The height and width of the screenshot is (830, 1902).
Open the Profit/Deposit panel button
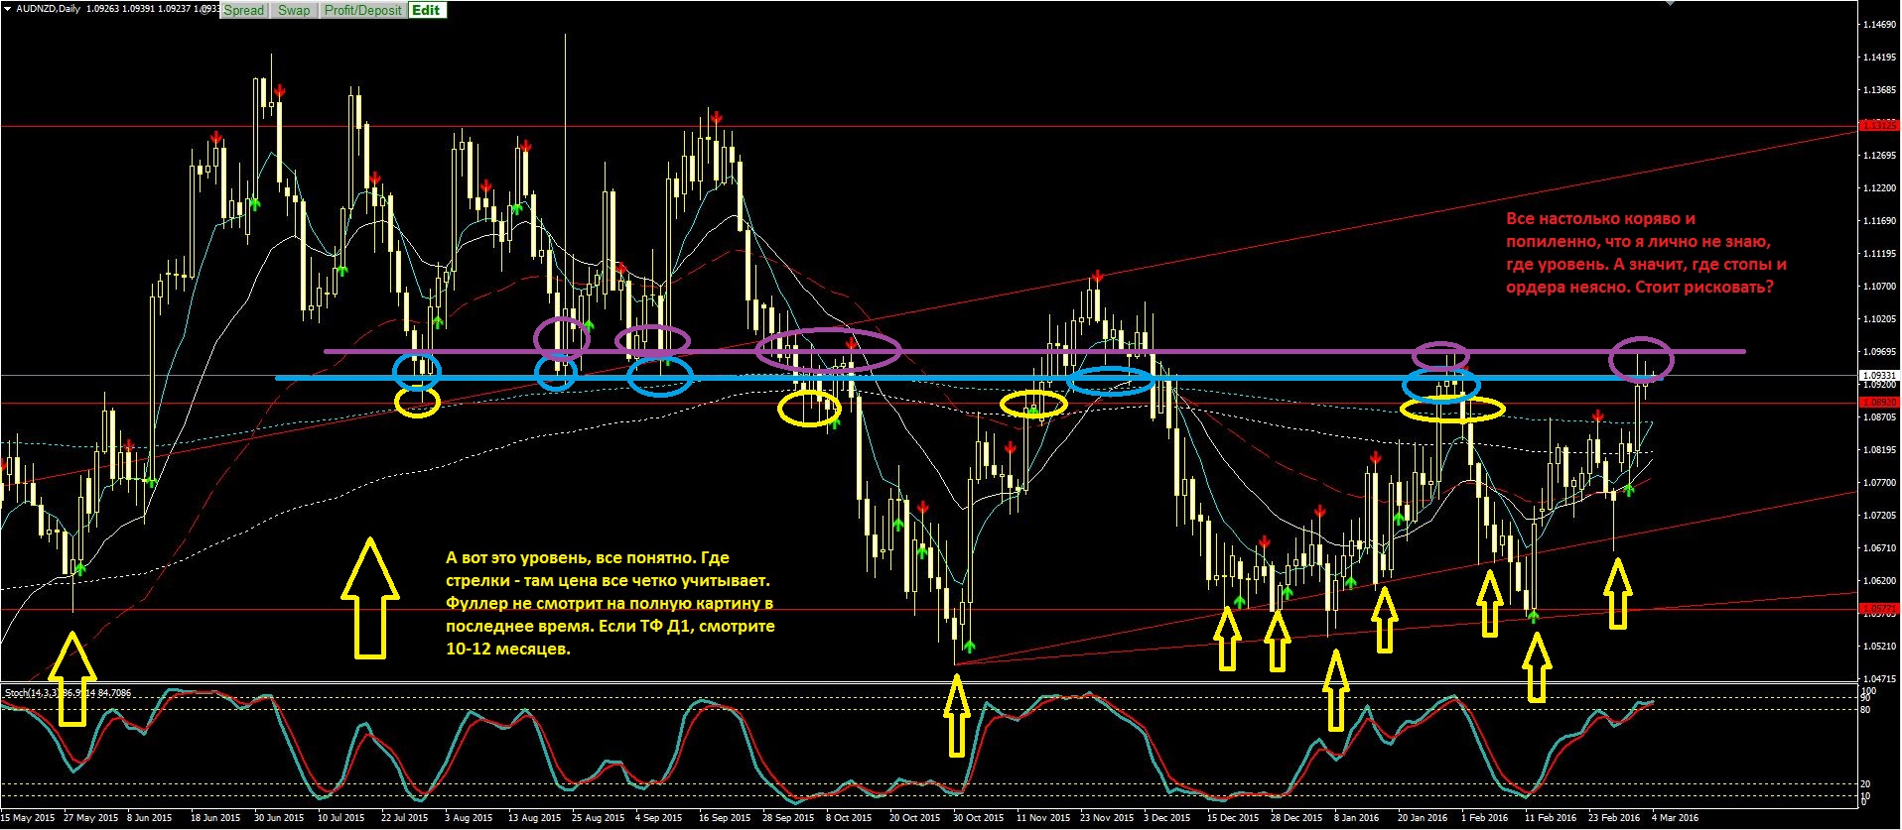[x=362, y=10]
